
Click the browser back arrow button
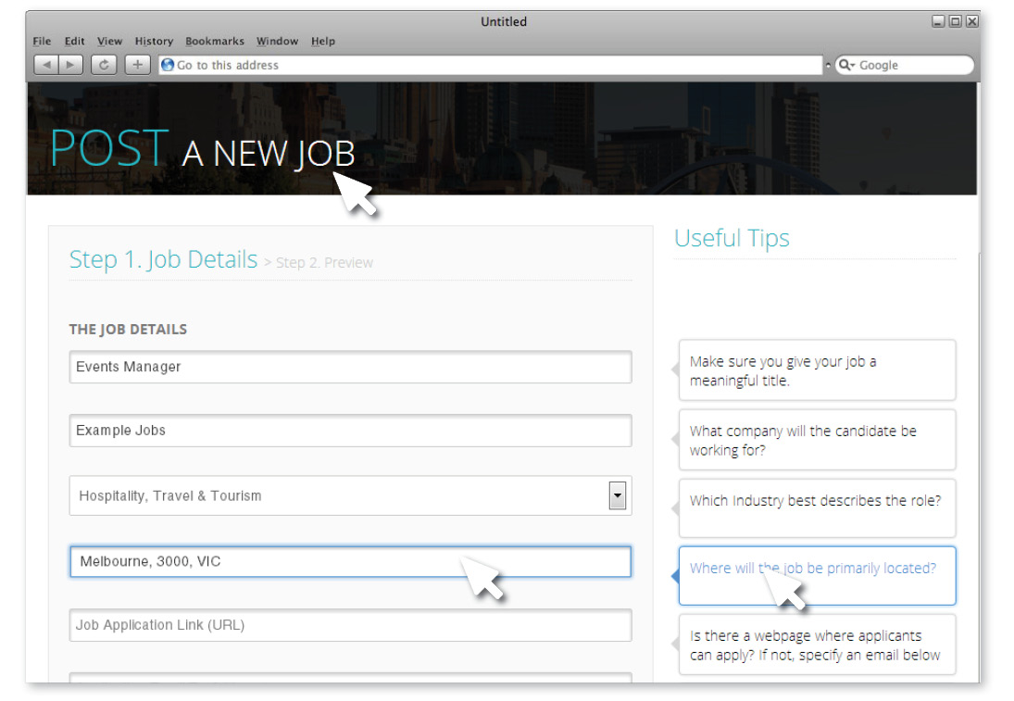point(46,65)
